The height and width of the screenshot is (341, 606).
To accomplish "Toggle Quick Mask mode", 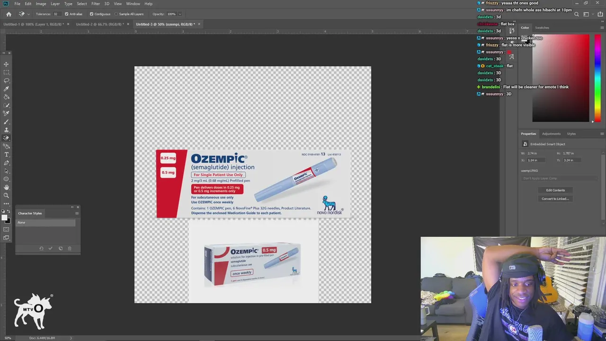I will [6, 229].
